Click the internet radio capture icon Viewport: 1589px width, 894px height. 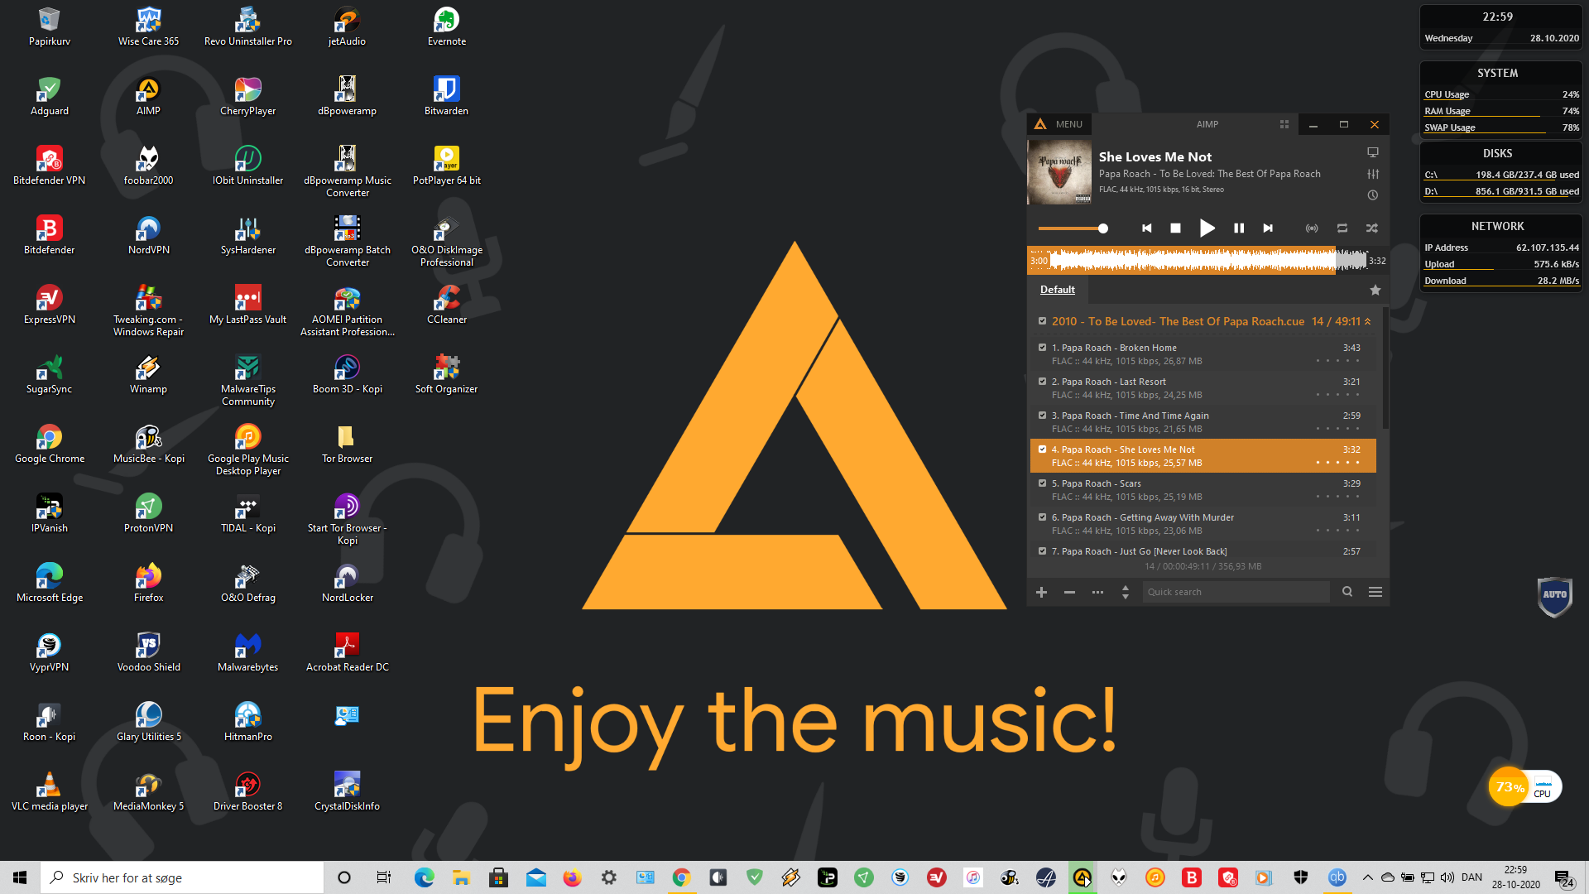[x=1312, y=228]
